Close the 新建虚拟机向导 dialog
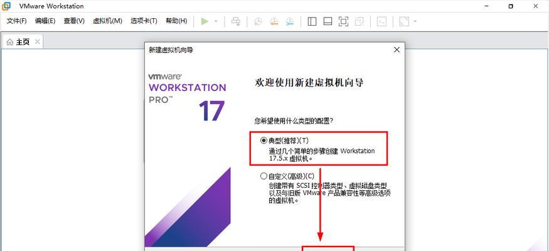This screenshot has height=251, width=549. click(397, 50)
